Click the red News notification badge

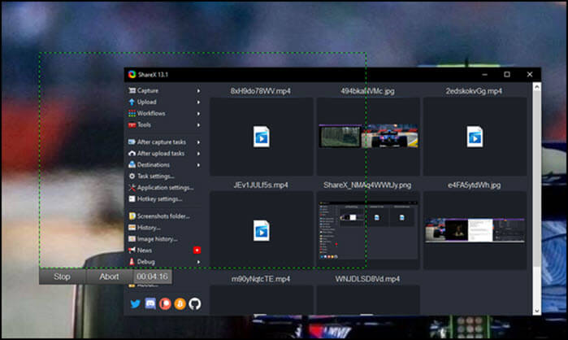pyautogui.click(x=197, y=250)
